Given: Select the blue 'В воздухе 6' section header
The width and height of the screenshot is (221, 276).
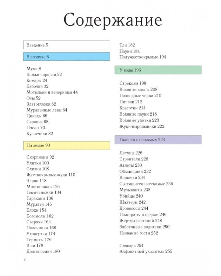Looking at the screenshot, I should 66,57.
